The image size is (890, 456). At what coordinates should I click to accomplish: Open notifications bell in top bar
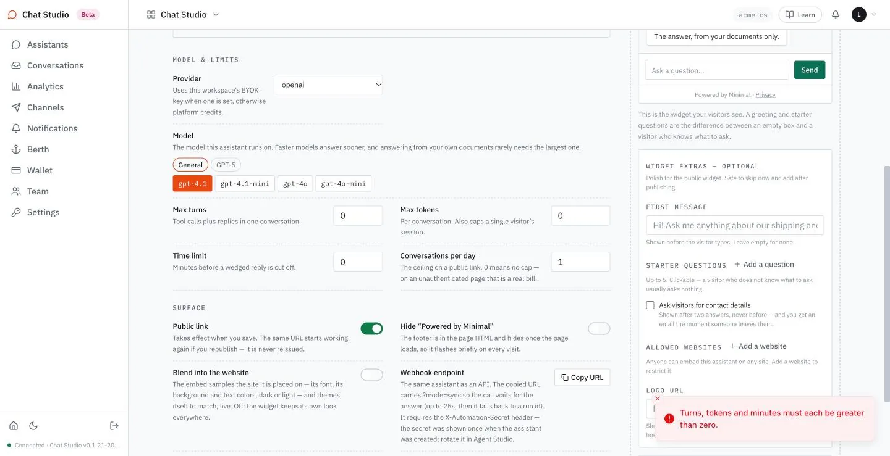[836, 14]
